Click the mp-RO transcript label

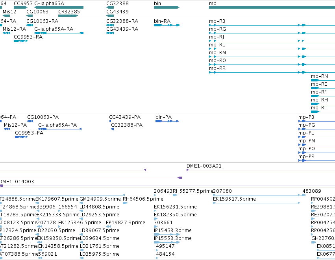pos(217,61)
